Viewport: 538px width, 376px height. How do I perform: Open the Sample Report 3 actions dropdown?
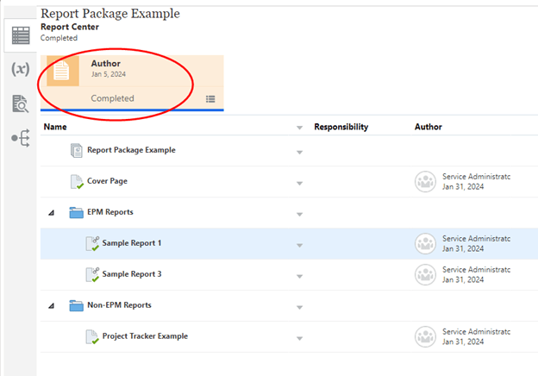pos(299,276)
